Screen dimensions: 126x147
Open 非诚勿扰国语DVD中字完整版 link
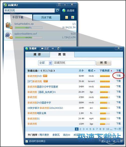click(43, 87)
